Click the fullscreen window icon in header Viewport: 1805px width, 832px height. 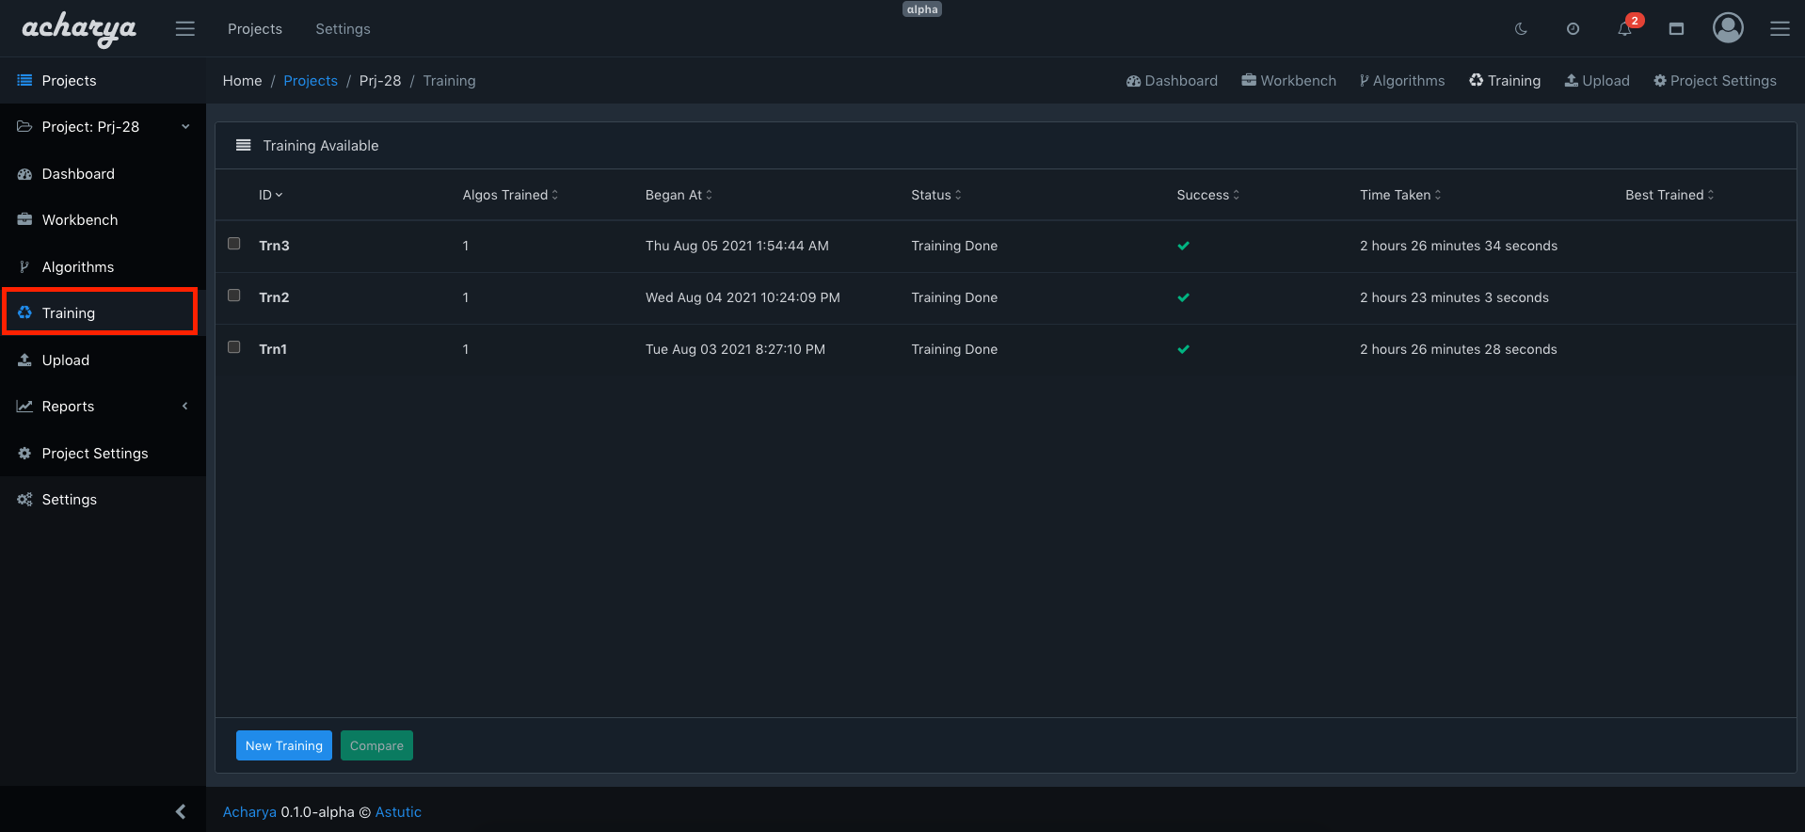coord(1676,29)
